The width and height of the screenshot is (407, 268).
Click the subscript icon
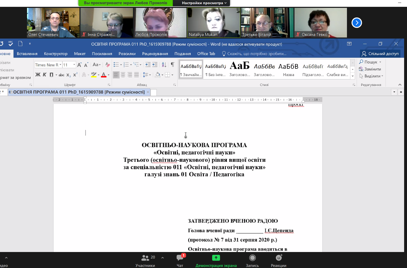(68, 75)
